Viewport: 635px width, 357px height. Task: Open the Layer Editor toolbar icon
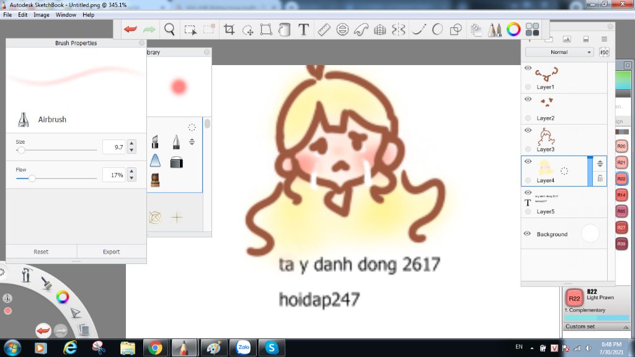tap(476, 30)
